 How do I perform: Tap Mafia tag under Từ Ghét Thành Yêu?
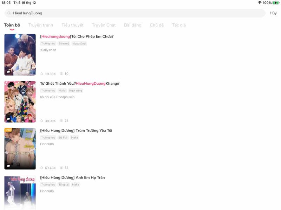coord(62,91)
